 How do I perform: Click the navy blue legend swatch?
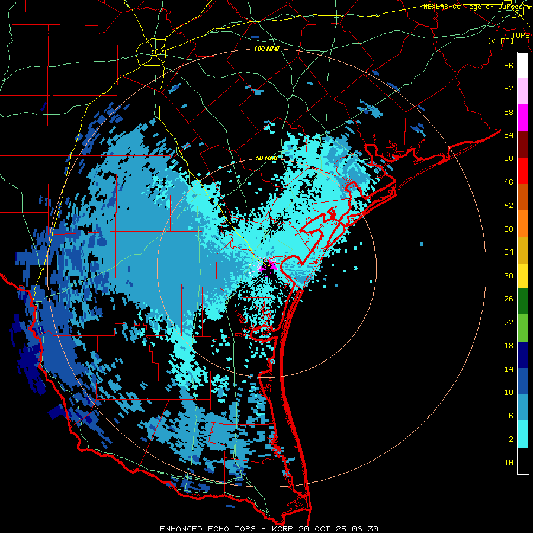[x=523, y=355]
